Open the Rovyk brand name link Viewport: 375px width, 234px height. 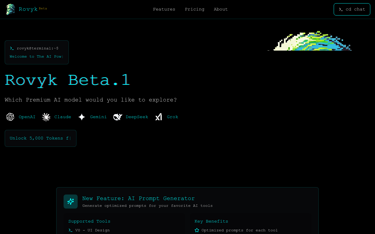point(28,9)
